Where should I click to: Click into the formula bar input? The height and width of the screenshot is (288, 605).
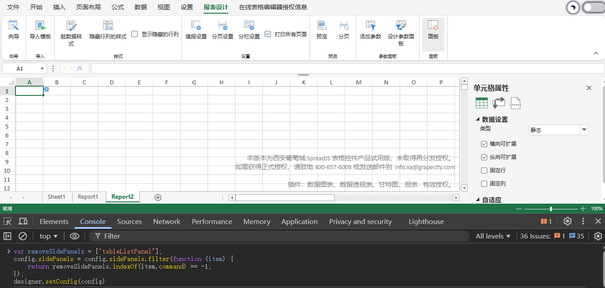click(x=347, y=68)
